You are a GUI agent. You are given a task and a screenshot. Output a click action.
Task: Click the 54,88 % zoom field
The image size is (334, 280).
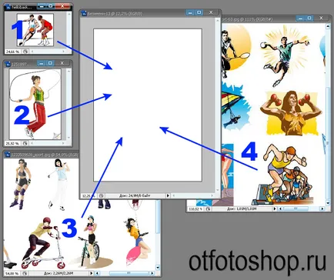12,273
